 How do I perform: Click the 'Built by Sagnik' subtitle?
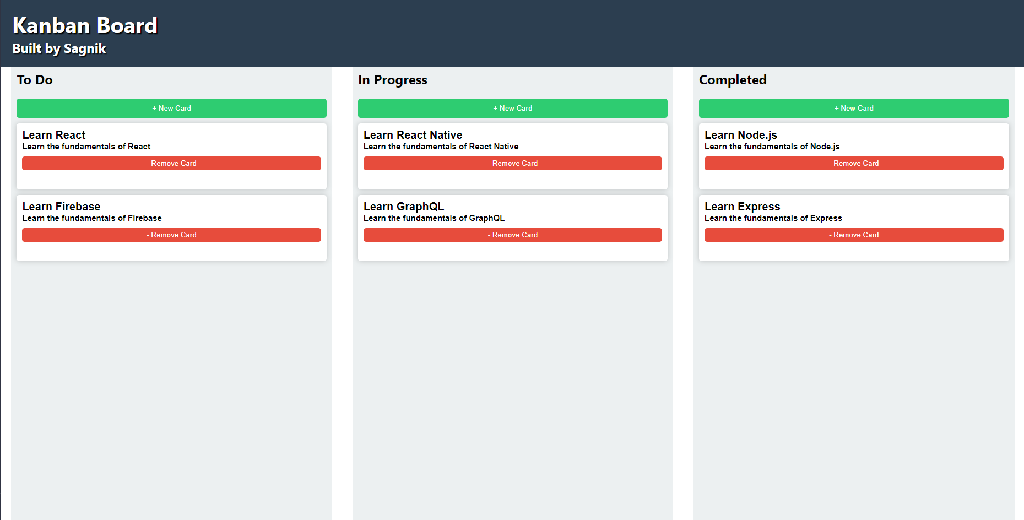(x=59, y=48)
